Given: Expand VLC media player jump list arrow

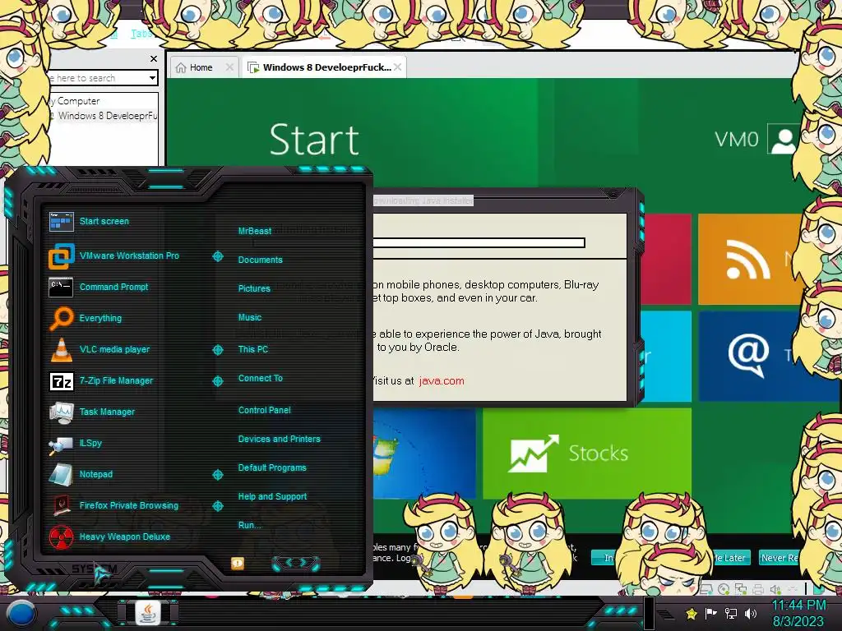Looking at the screenshot, I should tap(217, 350).
